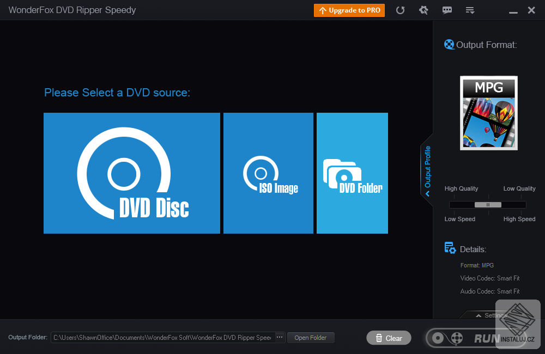Click the Output Folder path field
Viewport: 545px width, 354px height.
click(163, 337)
